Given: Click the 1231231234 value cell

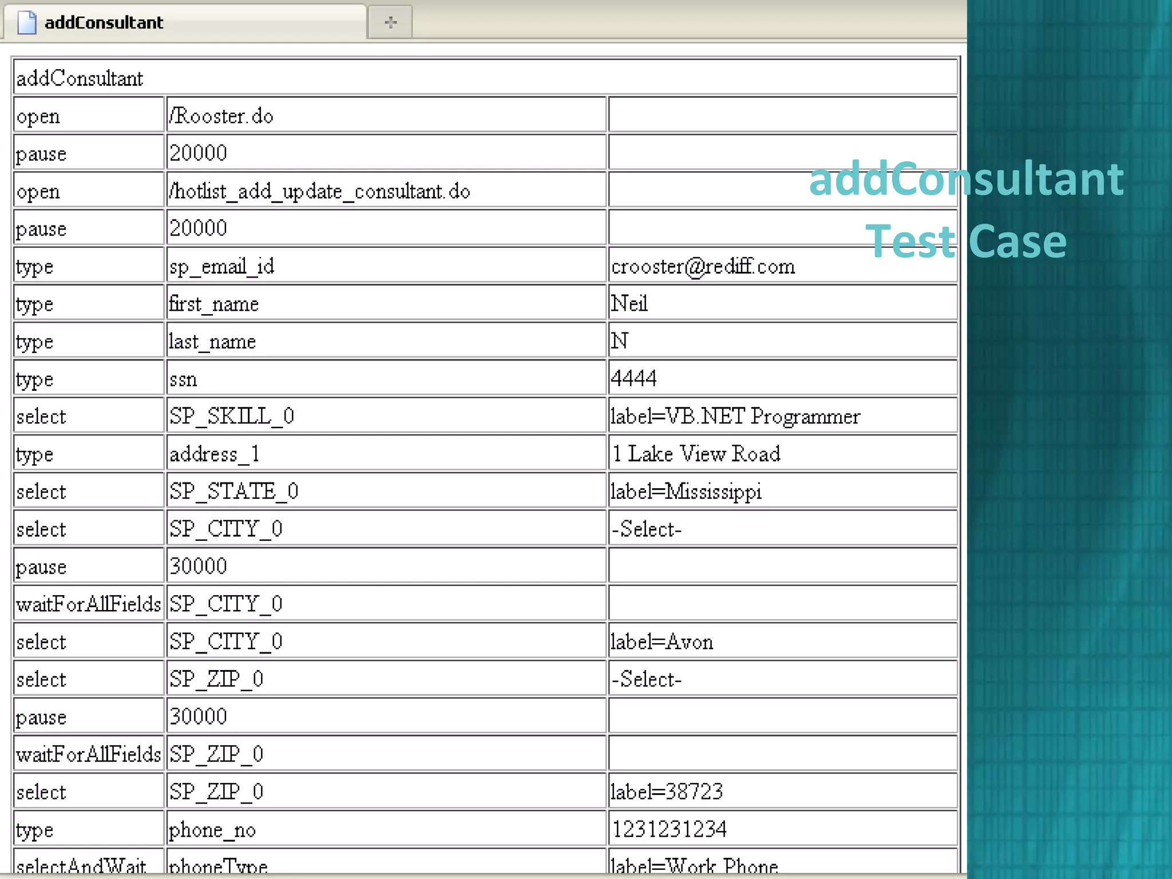Looking at the screenshot, I should 783,829.
